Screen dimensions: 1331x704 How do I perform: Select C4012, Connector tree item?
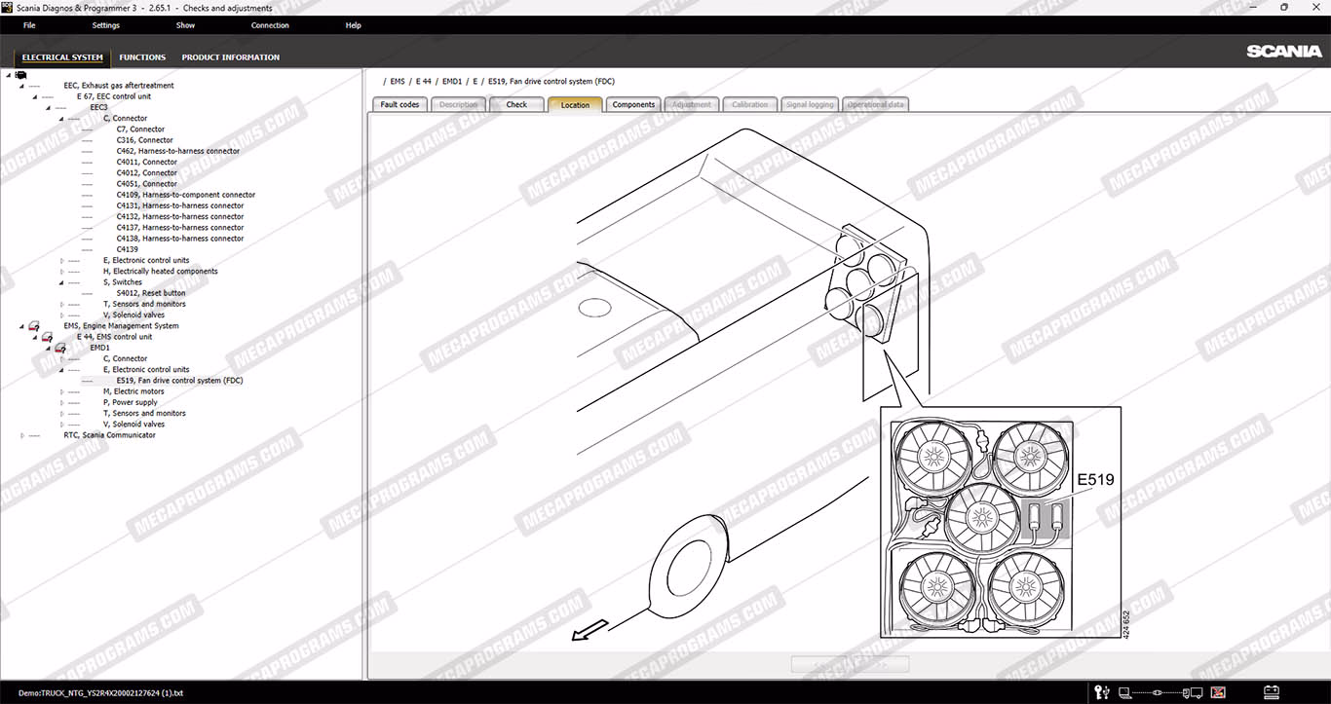pyautogui.click(x=146, y=173)
